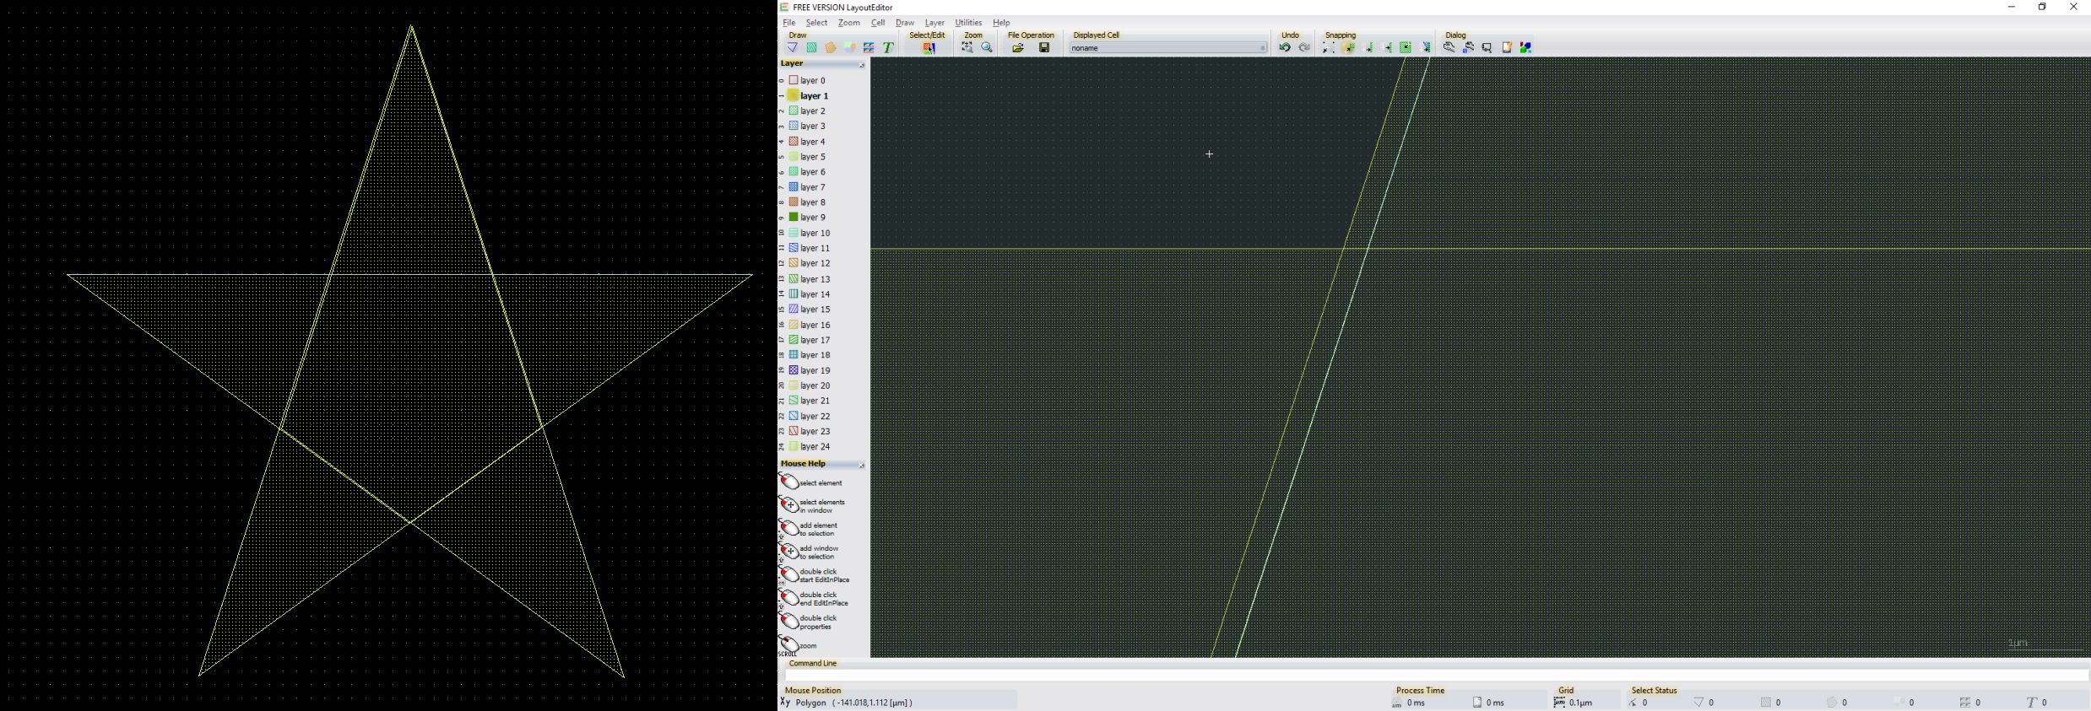Open the notepad Dialog icon
2091x711 pixels.
pyautogui.click(x=1507, y=48)
